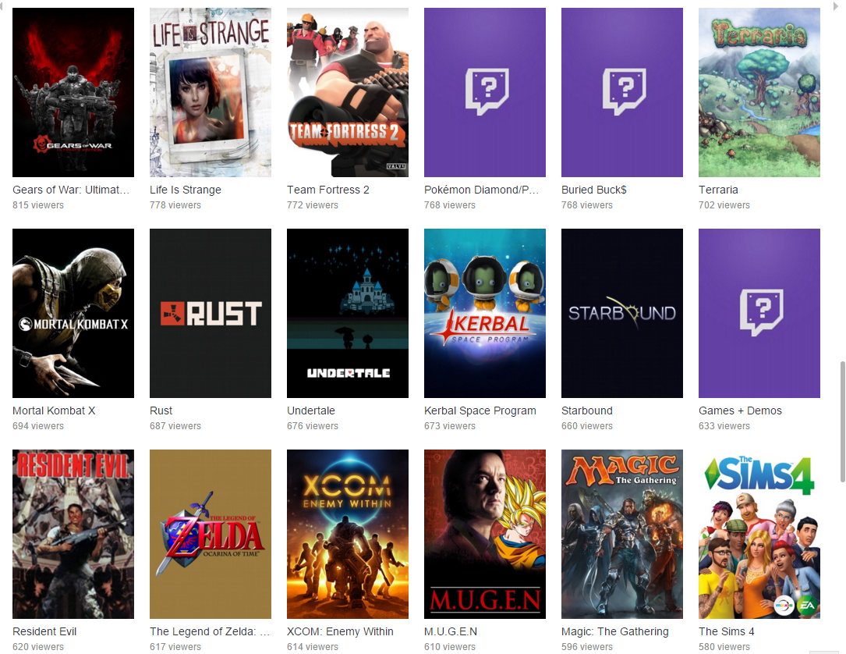This screenshot has width=846, height=654.
Task: Open the M.U.G.E.N title link
Action: [451, 631]
